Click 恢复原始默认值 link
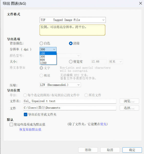144x154 pixels. pyautogui.click(x=30, y=130)
